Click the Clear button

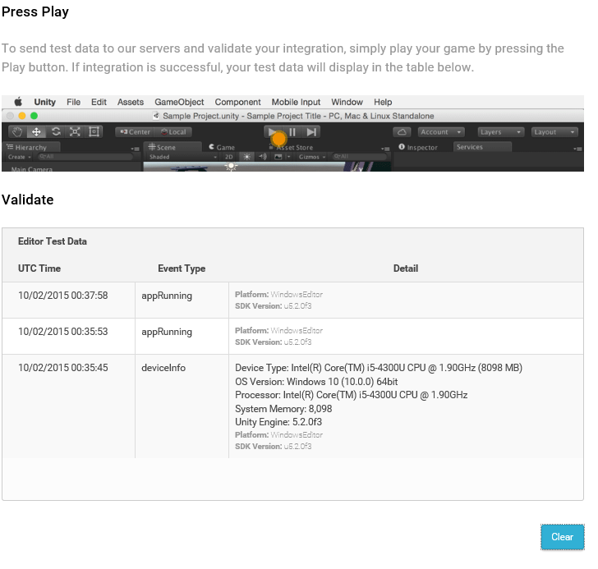pos(562,537)
